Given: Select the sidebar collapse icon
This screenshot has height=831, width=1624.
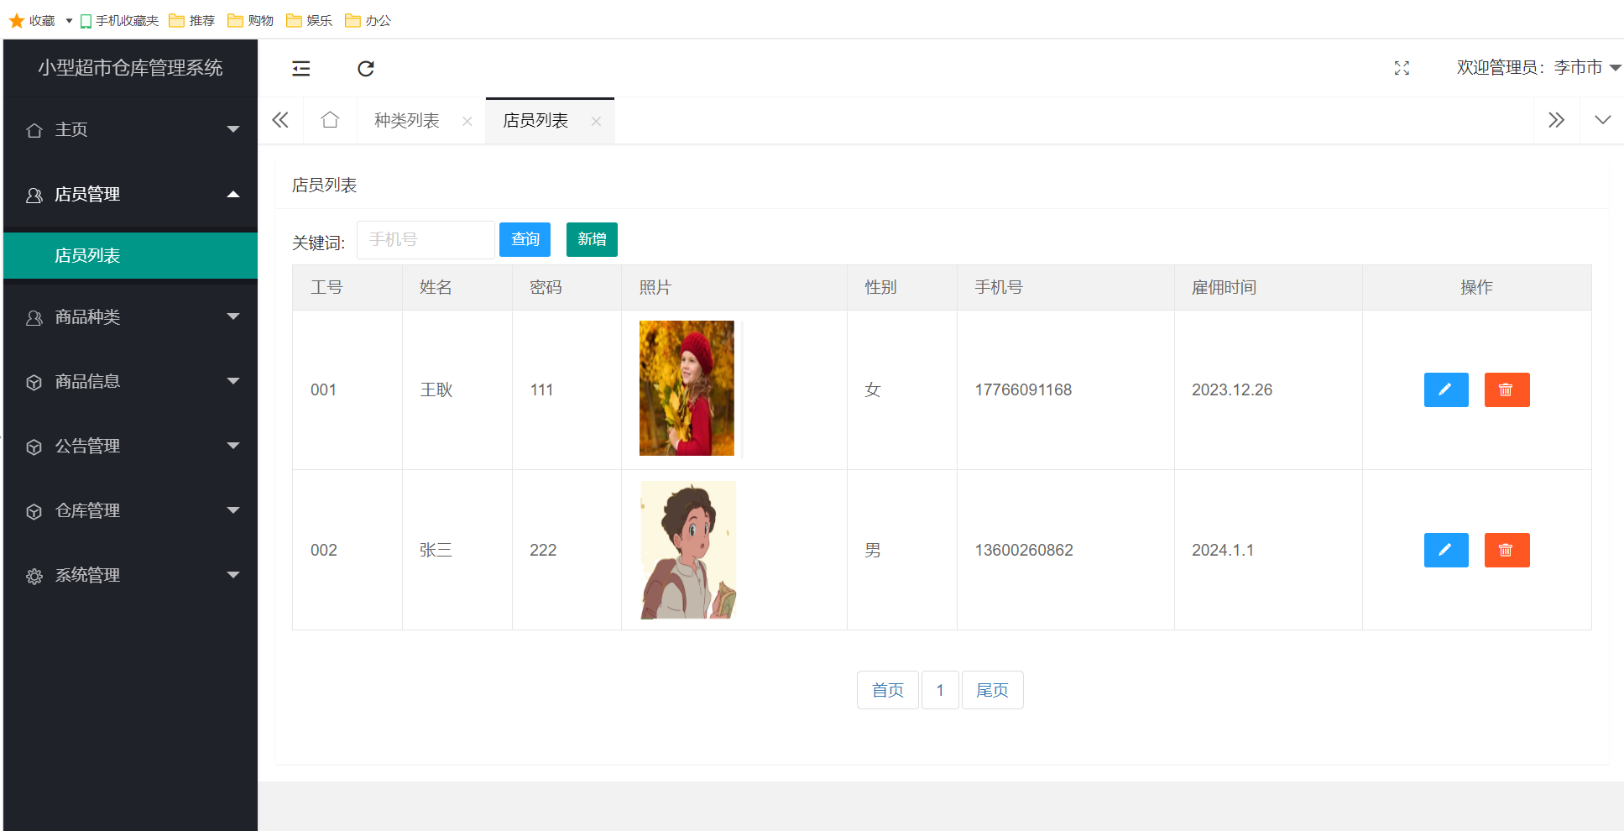Looking at the screenshot, I should coord(300,68).
